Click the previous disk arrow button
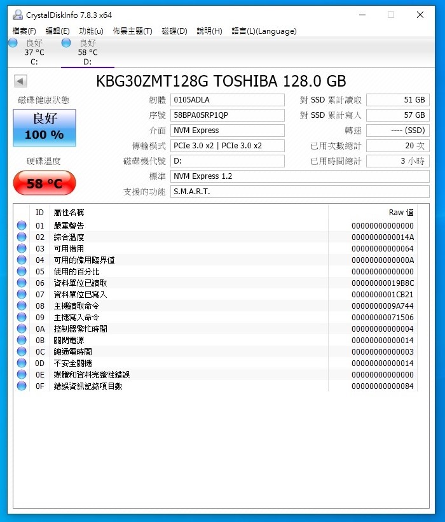 pos(20,81)
